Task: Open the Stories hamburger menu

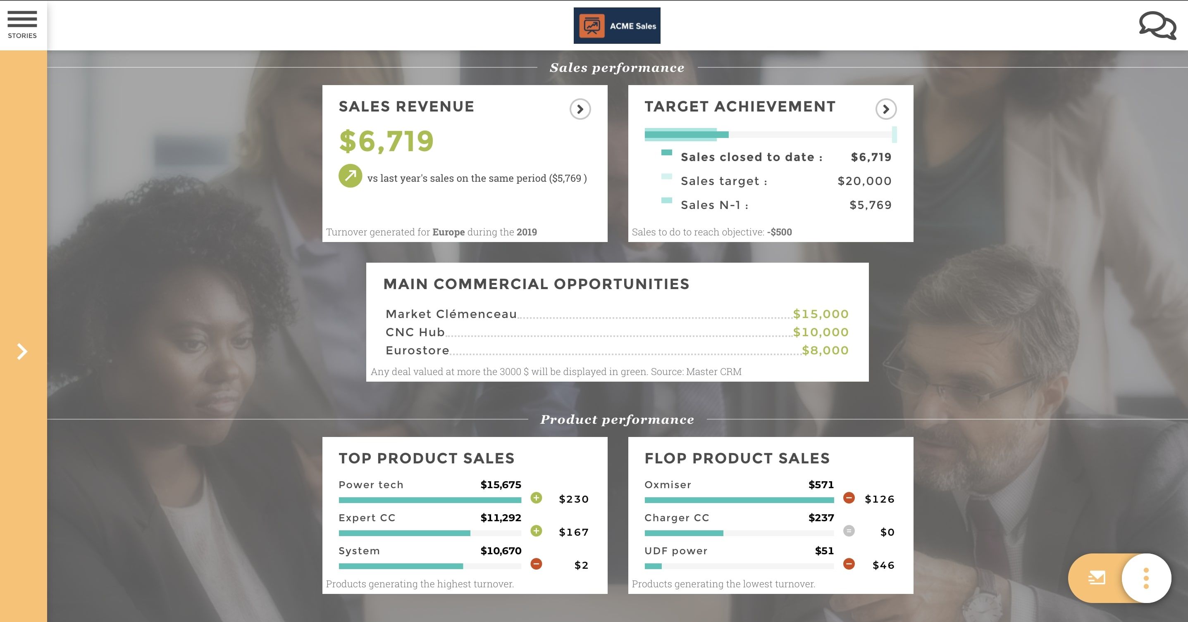Action: [21, 19]
